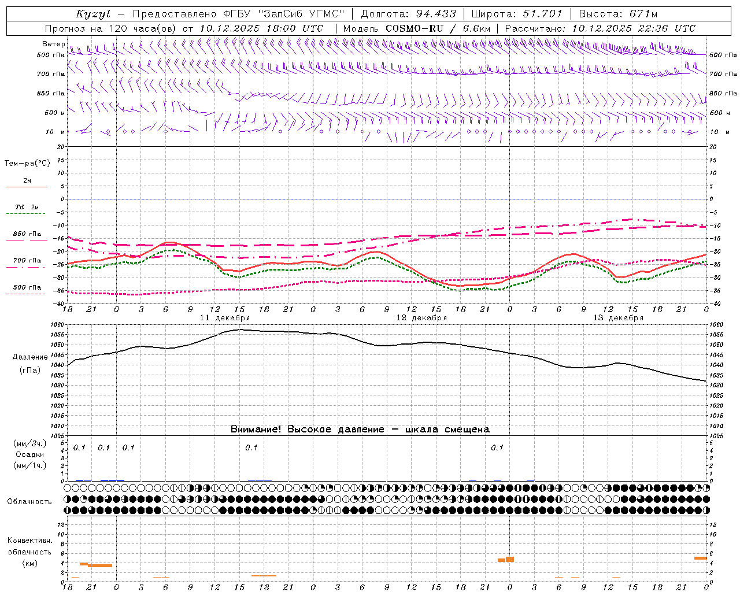The image size is (740, 592).
Task: Click the "Td 2м" dew point legend entry
Action: (27, 207)
